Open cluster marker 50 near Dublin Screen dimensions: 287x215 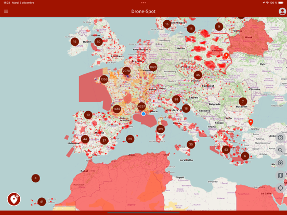(98, 42)
